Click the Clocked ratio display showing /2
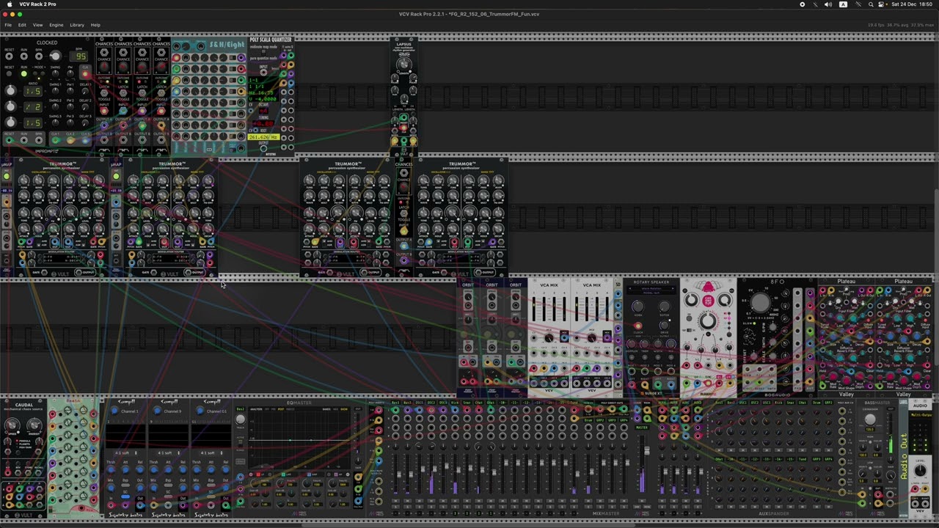Screen dimensions: 939x528 [33, 107]
